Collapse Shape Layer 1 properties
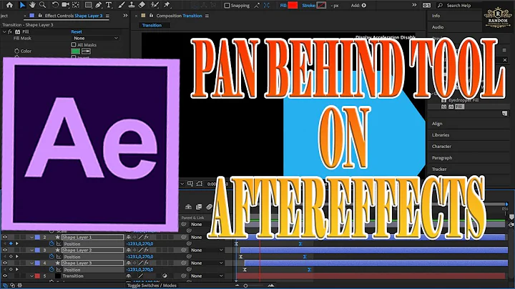This screenshot has height=289, width=515. point(32,237)
